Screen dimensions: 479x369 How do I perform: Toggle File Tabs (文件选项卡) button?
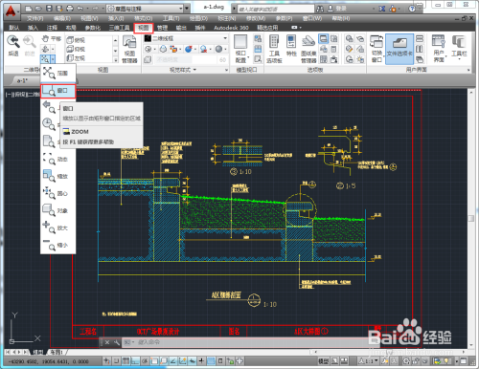(x=399, y=49)
